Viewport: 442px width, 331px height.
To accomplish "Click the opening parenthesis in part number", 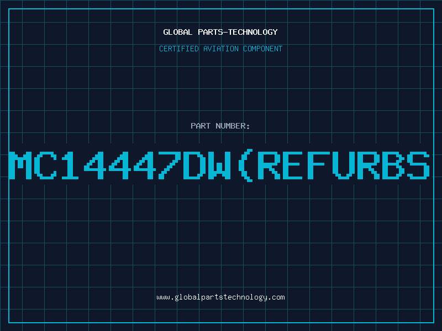I will [x=245, y=166].
